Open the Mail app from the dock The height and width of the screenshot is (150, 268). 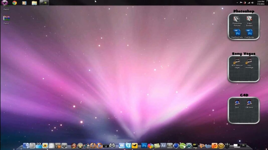click(121, 146)
